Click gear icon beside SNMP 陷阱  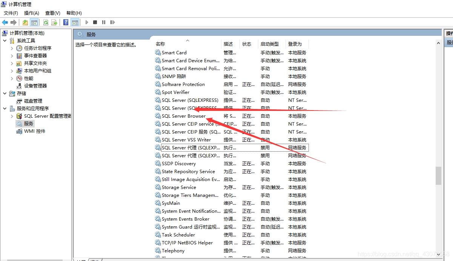[158, 76]
